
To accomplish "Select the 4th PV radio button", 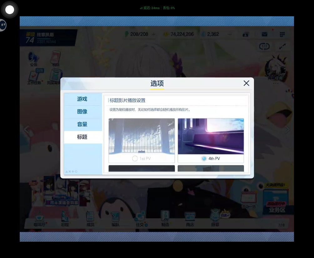I will tap(204, 158).
